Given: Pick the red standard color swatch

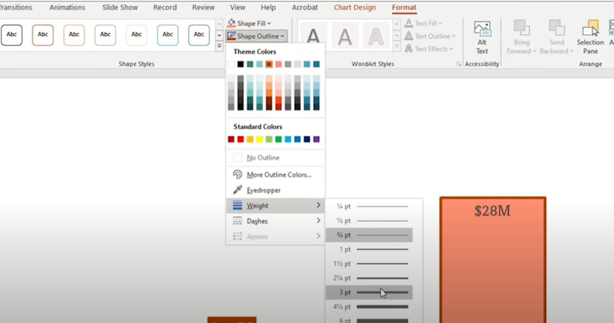Looking at the screenshot, I should pos(241,139).
